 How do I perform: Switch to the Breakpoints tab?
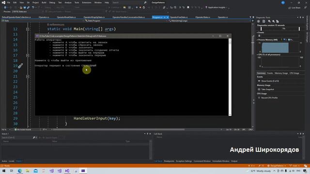pos(169,161)
